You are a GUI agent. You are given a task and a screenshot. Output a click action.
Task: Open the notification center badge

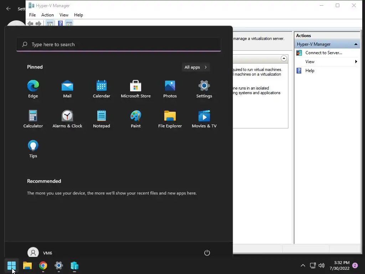click(x=355, y=265)
